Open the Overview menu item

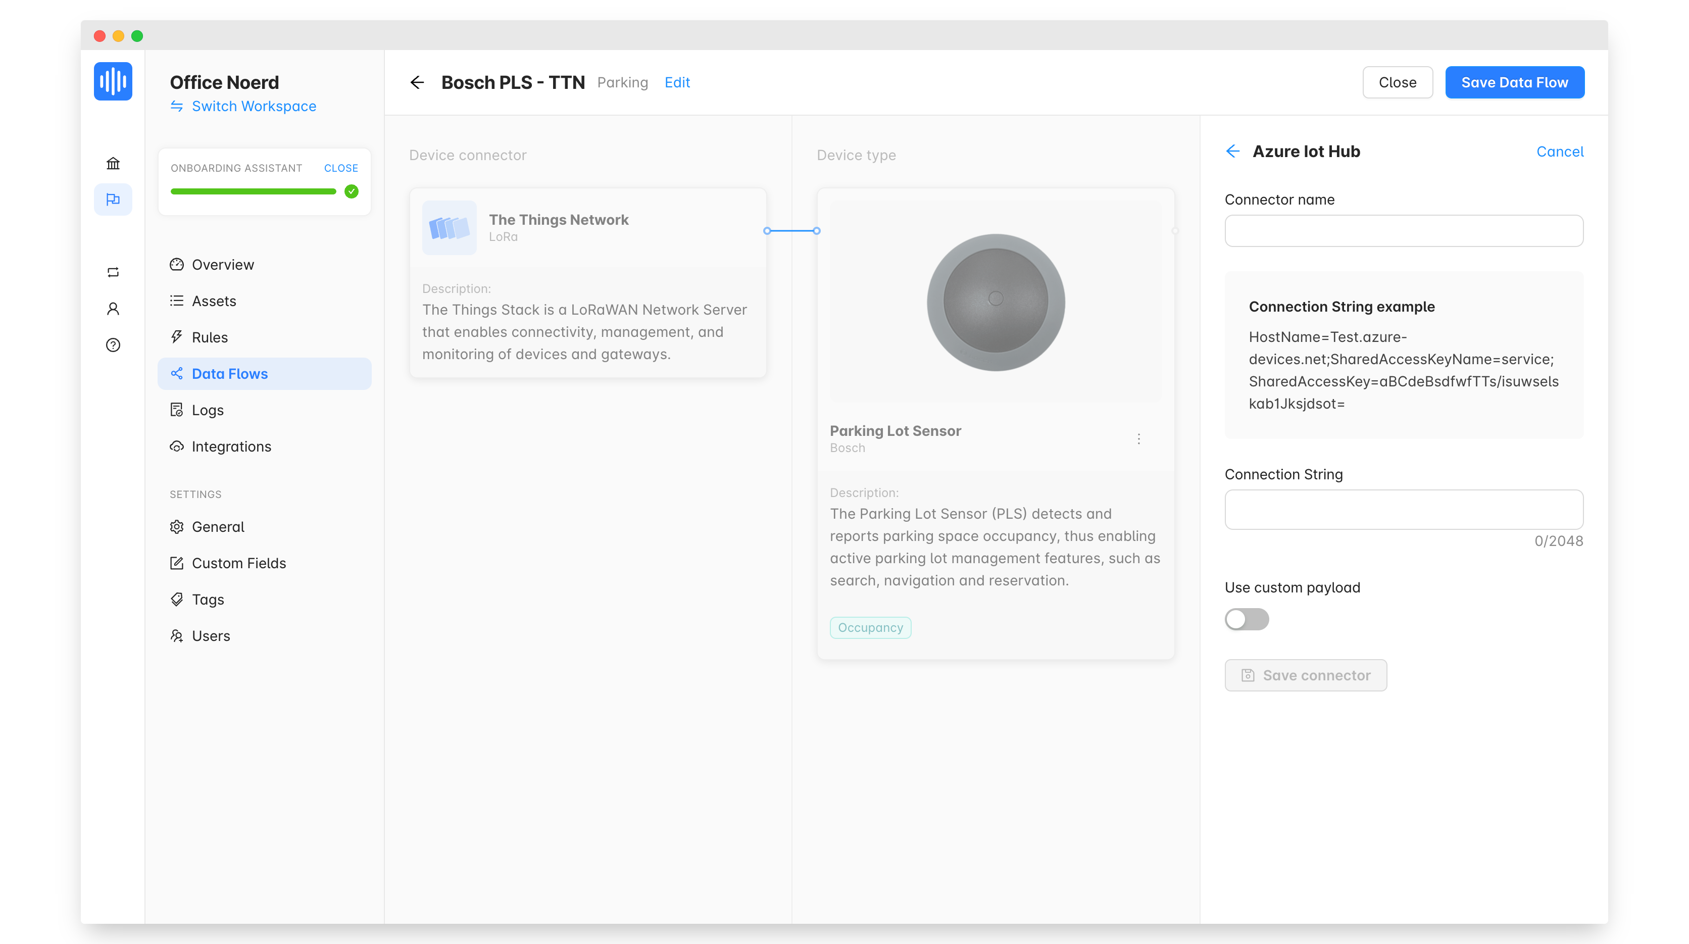pyautogui.click(x=264, y=265)
